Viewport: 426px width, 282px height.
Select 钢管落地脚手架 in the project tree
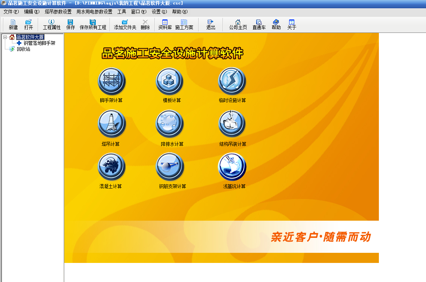tap(39, 43)
